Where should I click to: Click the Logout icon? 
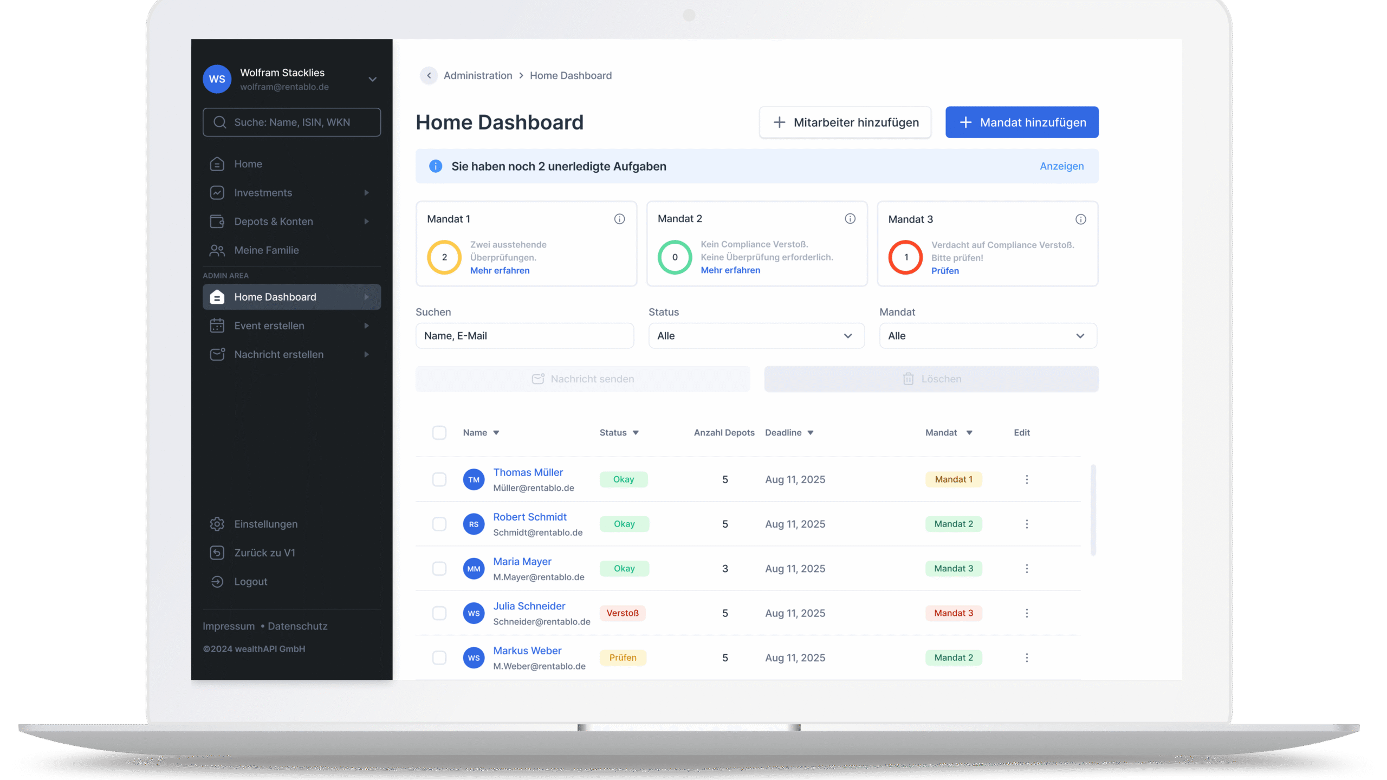coord(217,581)
